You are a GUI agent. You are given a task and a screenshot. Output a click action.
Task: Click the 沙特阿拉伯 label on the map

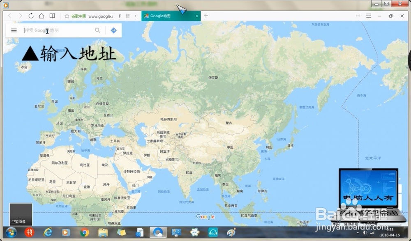[132, 172]
